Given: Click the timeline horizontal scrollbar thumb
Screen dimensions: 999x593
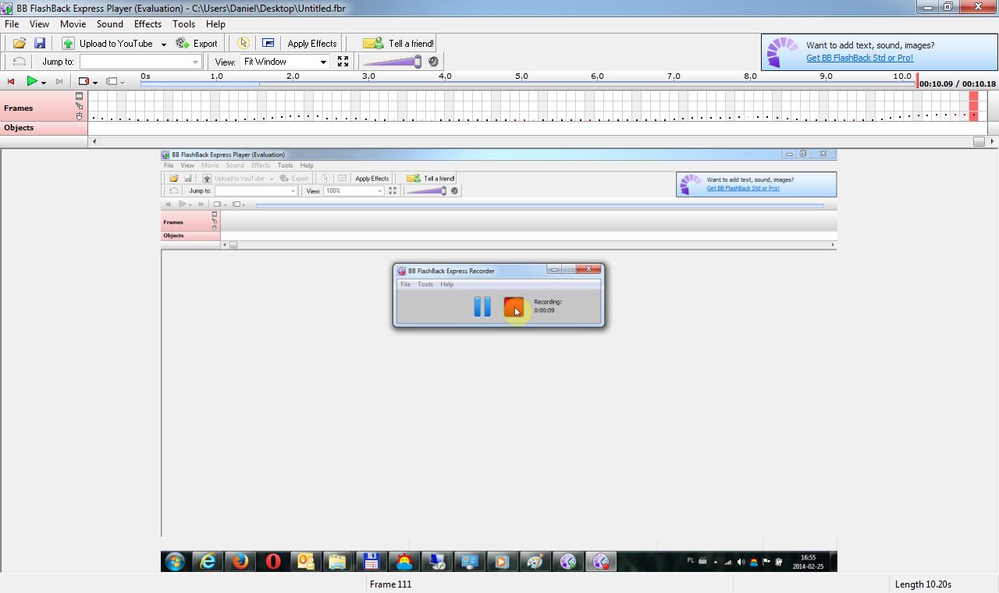Looking at the screenshot, I should click(979, 141).
